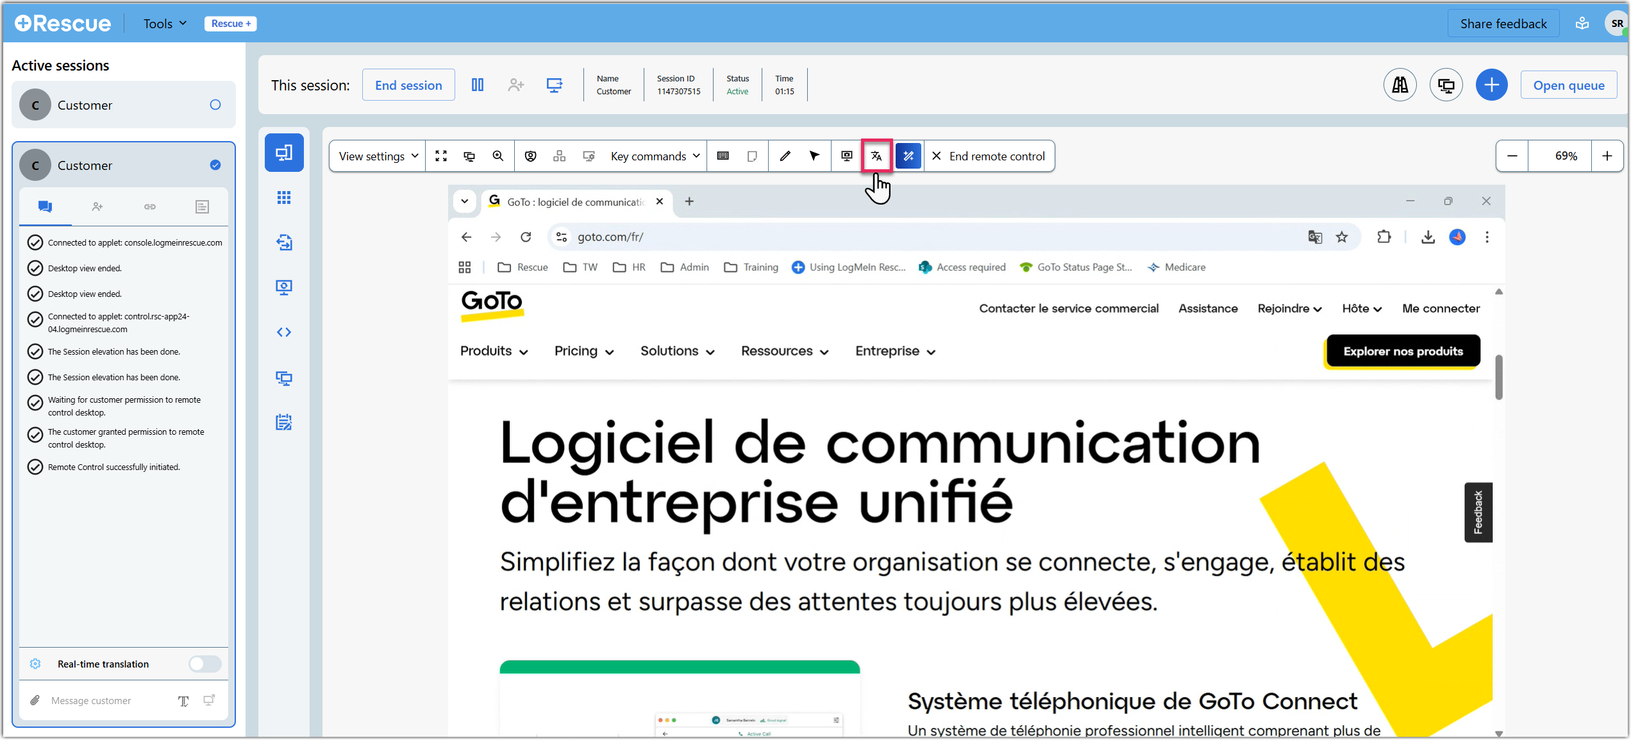Increase zoom with the plus stepper
Image resolution: width=1631 pixels, height=740 pixels.
[1607, 156]
